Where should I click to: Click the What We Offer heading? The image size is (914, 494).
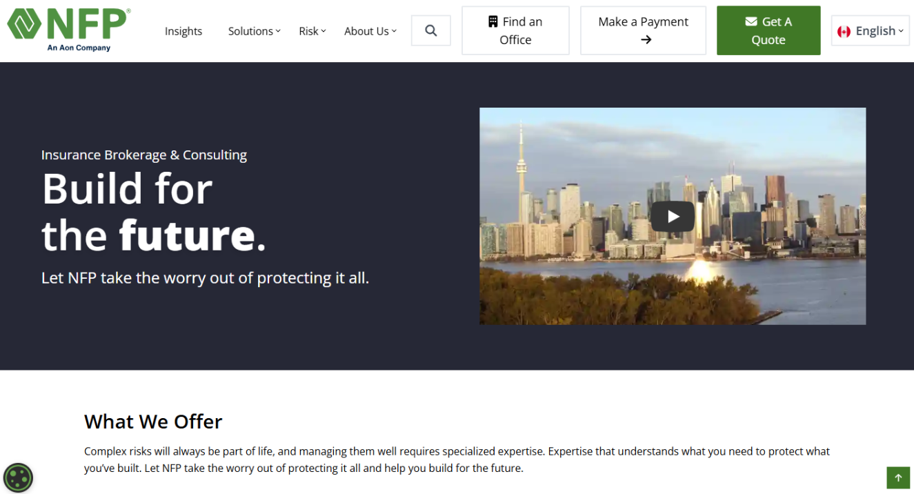coord(153,422)
